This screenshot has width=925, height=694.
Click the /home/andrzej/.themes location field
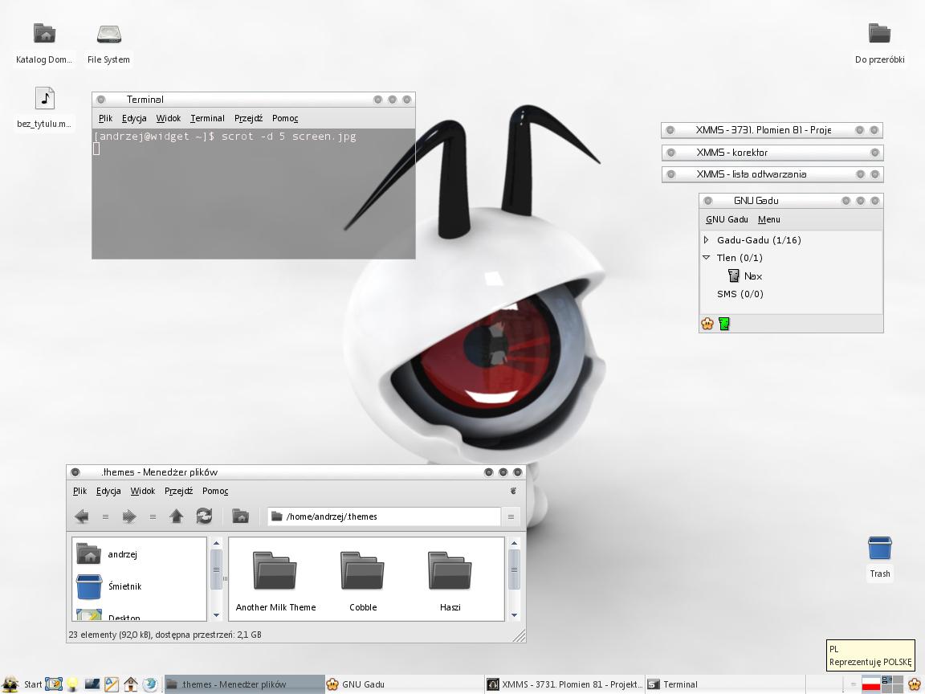pyautogui.click(x=384, y=516)
